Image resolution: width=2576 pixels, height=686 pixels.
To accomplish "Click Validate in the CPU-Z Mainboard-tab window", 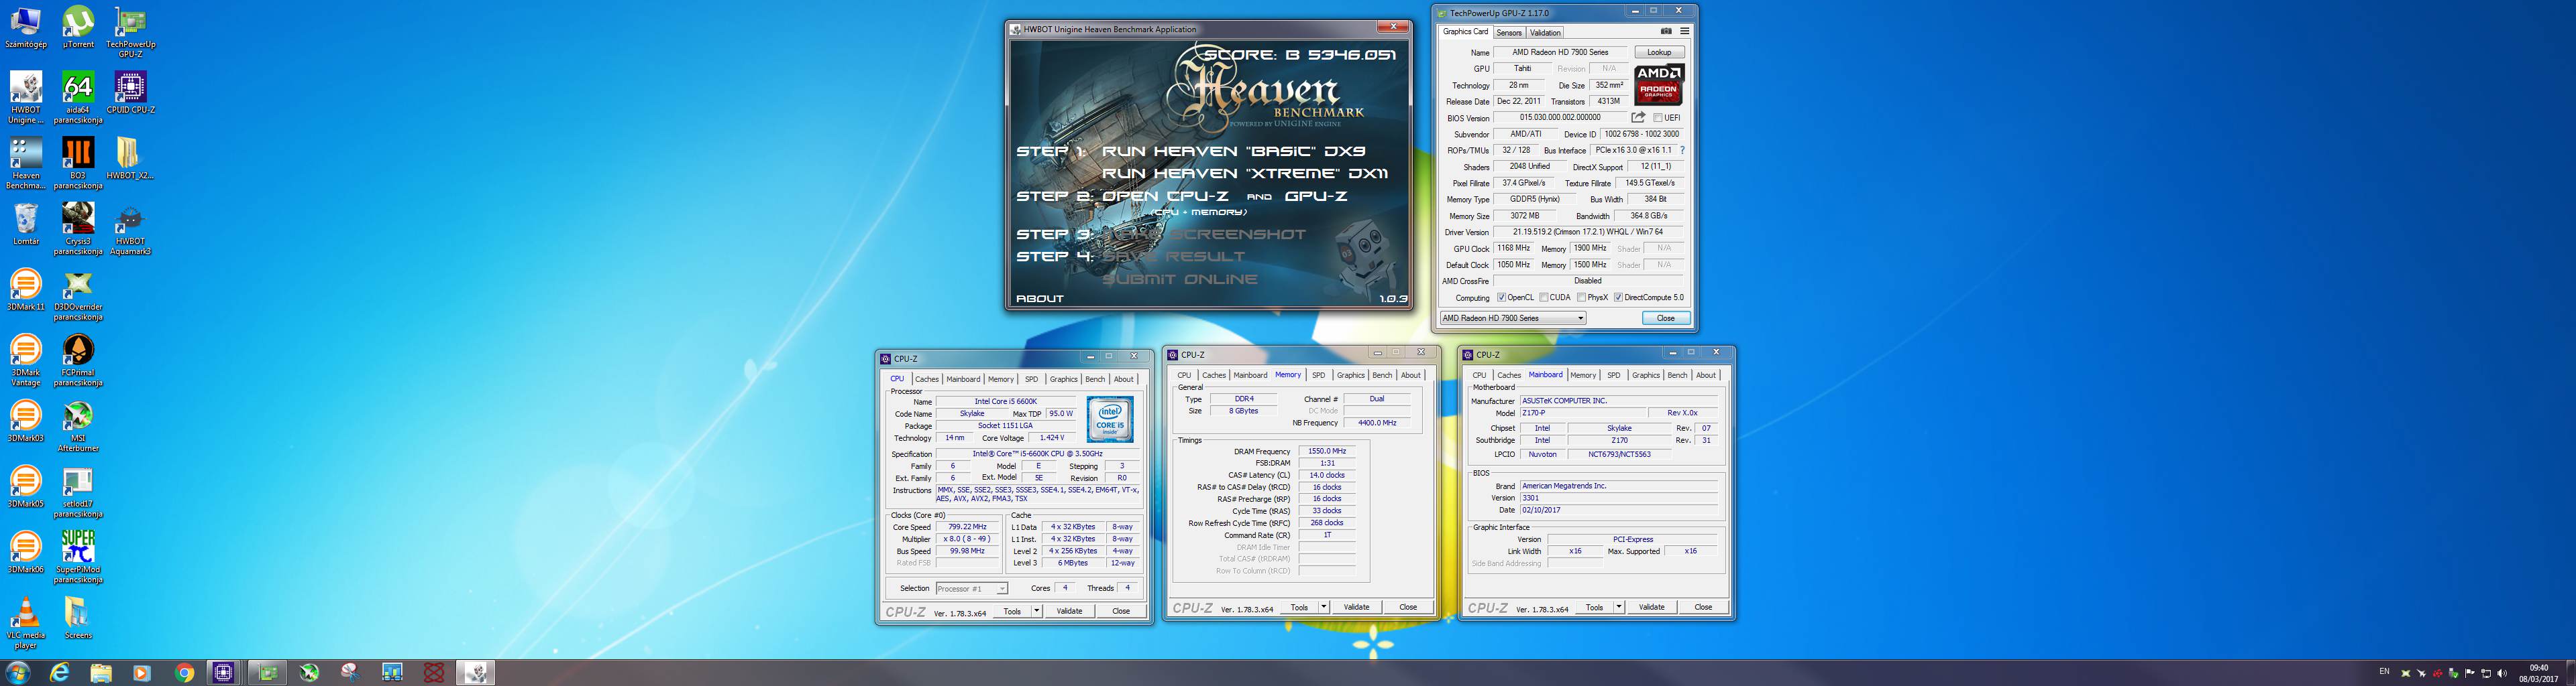I will point(1652,607).
